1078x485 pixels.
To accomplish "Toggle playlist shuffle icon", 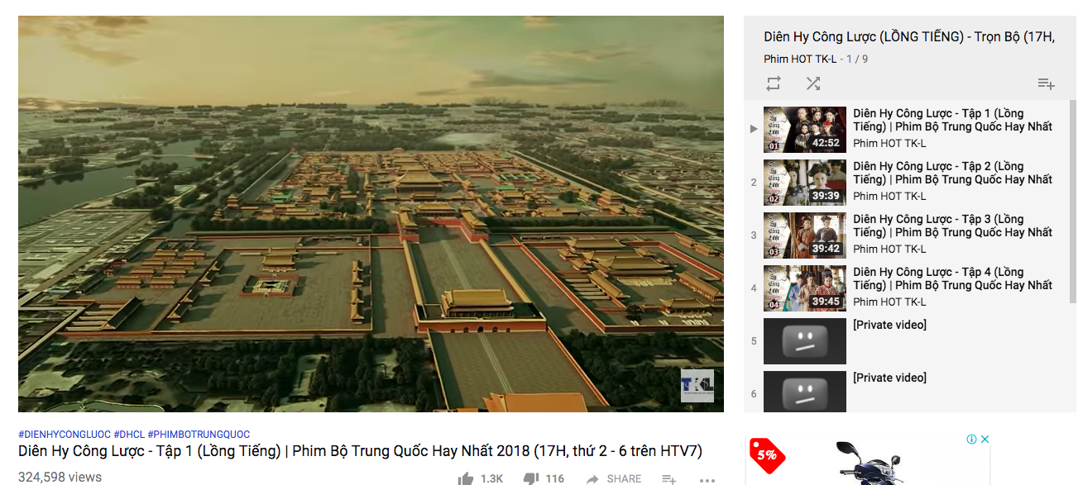I will 813,83.
